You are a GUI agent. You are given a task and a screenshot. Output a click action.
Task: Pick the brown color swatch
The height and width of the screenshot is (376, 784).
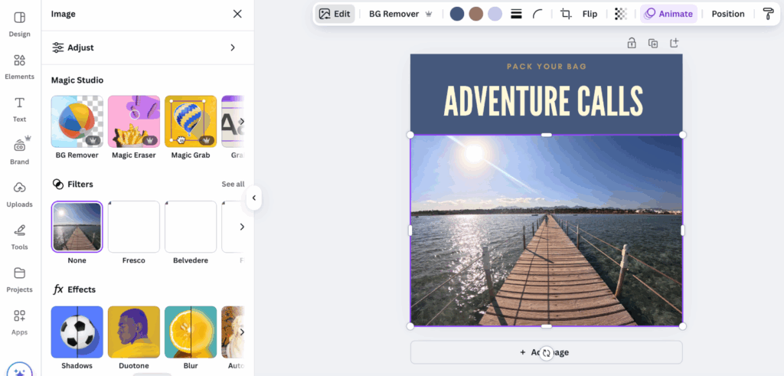(x=476, y=14)
